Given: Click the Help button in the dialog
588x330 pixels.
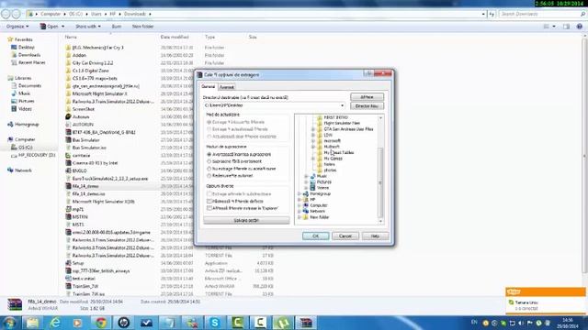Looking at the screenshot, I should [x=375, y=236].
